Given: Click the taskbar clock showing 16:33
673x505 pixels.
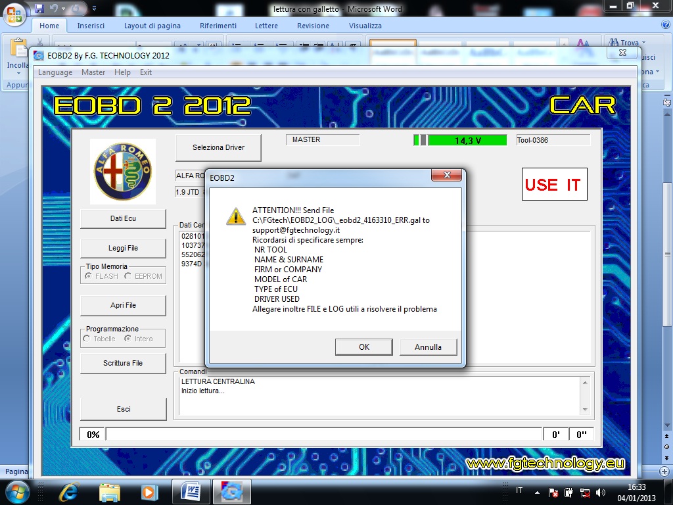Looking at the screenshot, I should (636, 492).
